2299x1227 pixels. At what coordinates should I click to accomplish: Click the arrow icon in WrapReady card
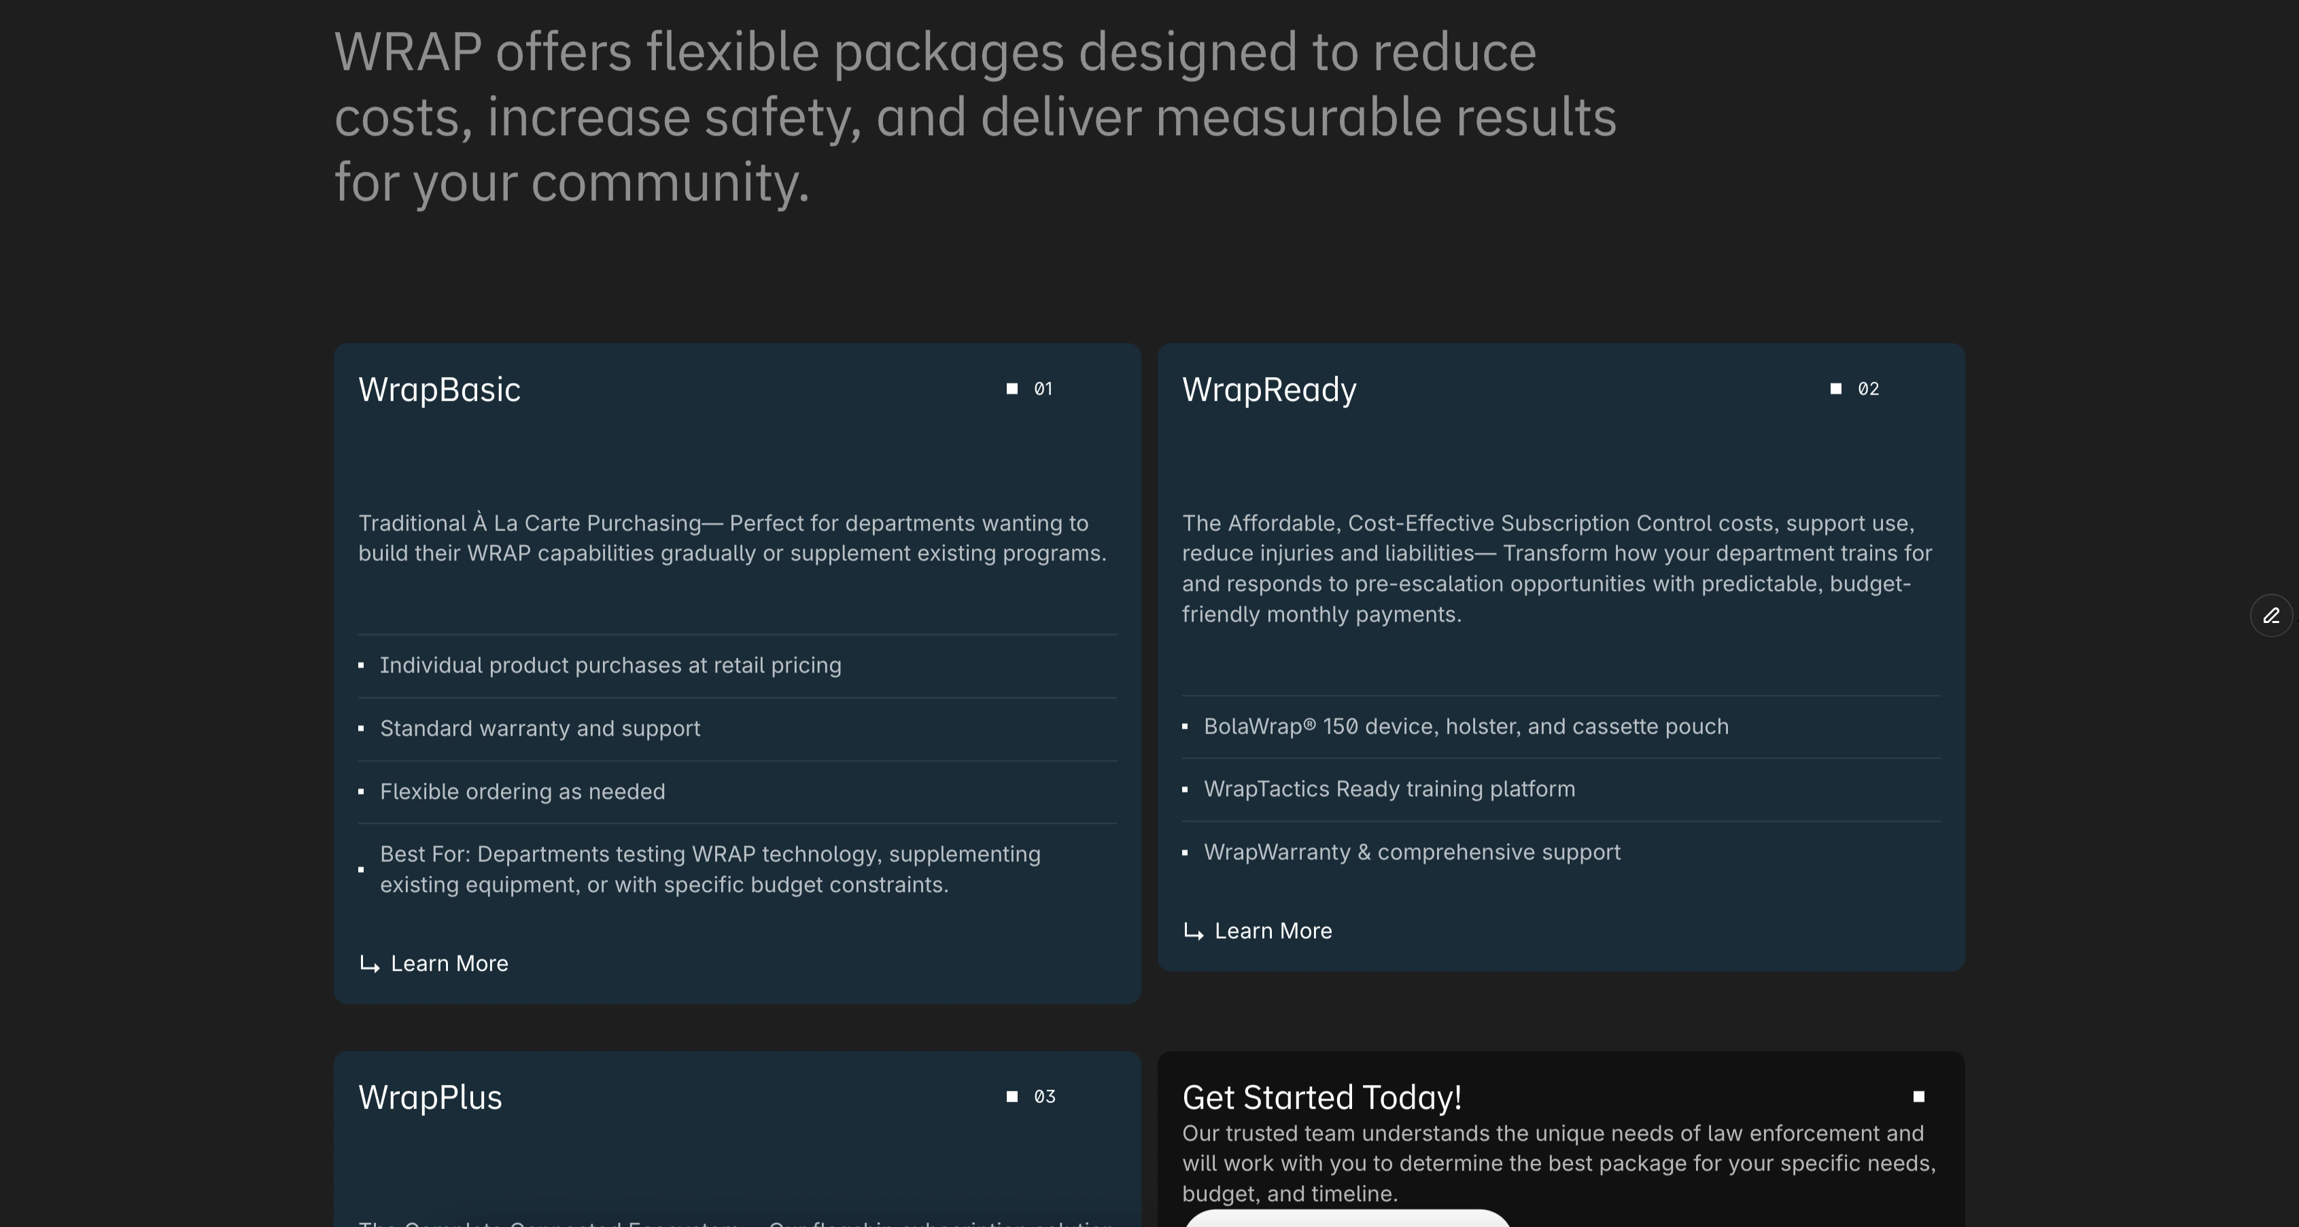1193,932
